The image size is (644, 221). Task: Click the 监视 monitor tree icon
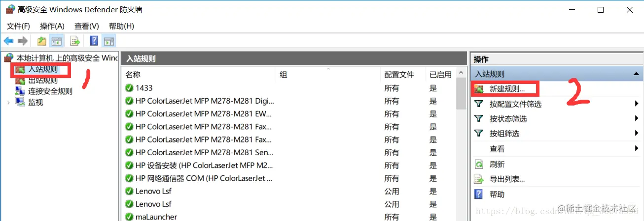20,102
